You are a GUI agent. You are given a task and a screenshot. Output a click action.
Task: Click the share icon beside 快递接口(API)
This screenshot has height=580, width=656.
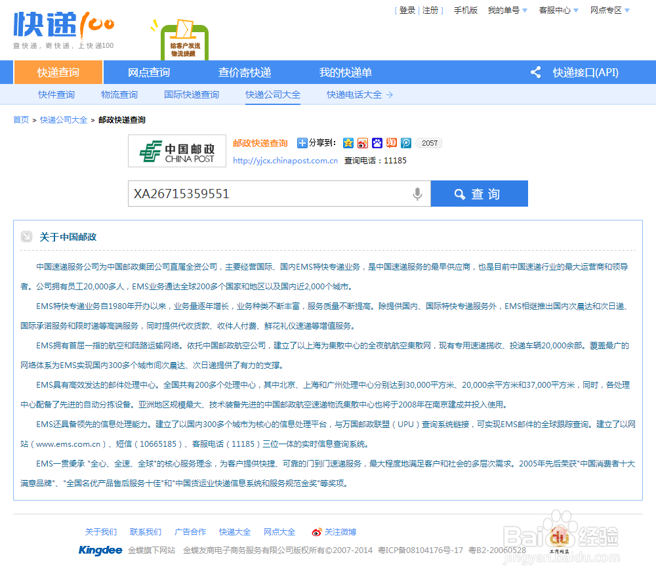point(535,72)
